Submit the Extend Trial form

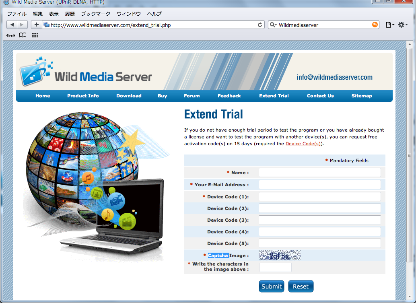pos(272,286)
